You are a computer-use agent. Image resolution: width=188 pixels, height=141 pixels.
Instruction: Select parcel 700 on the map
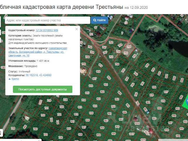pyautogui.click(x=35, y=129)
